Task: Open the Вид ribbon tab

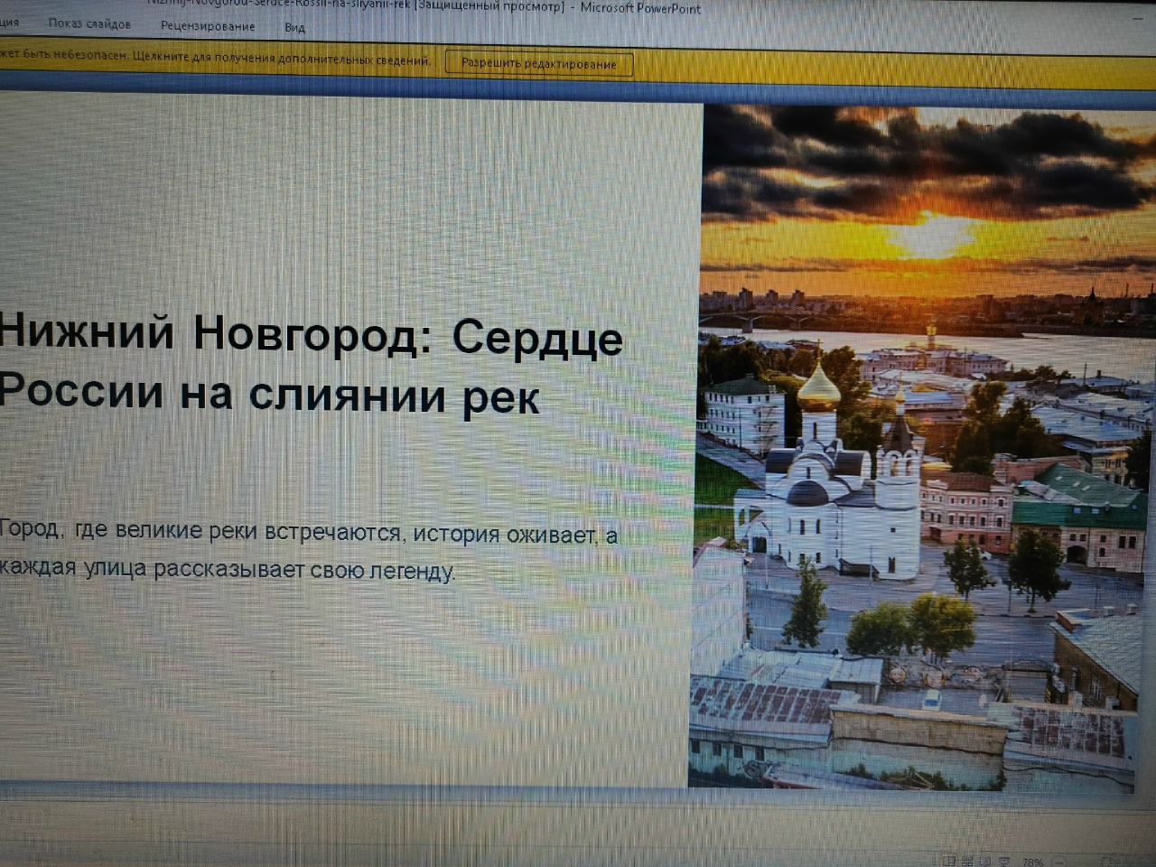Action: pos(294,28)
